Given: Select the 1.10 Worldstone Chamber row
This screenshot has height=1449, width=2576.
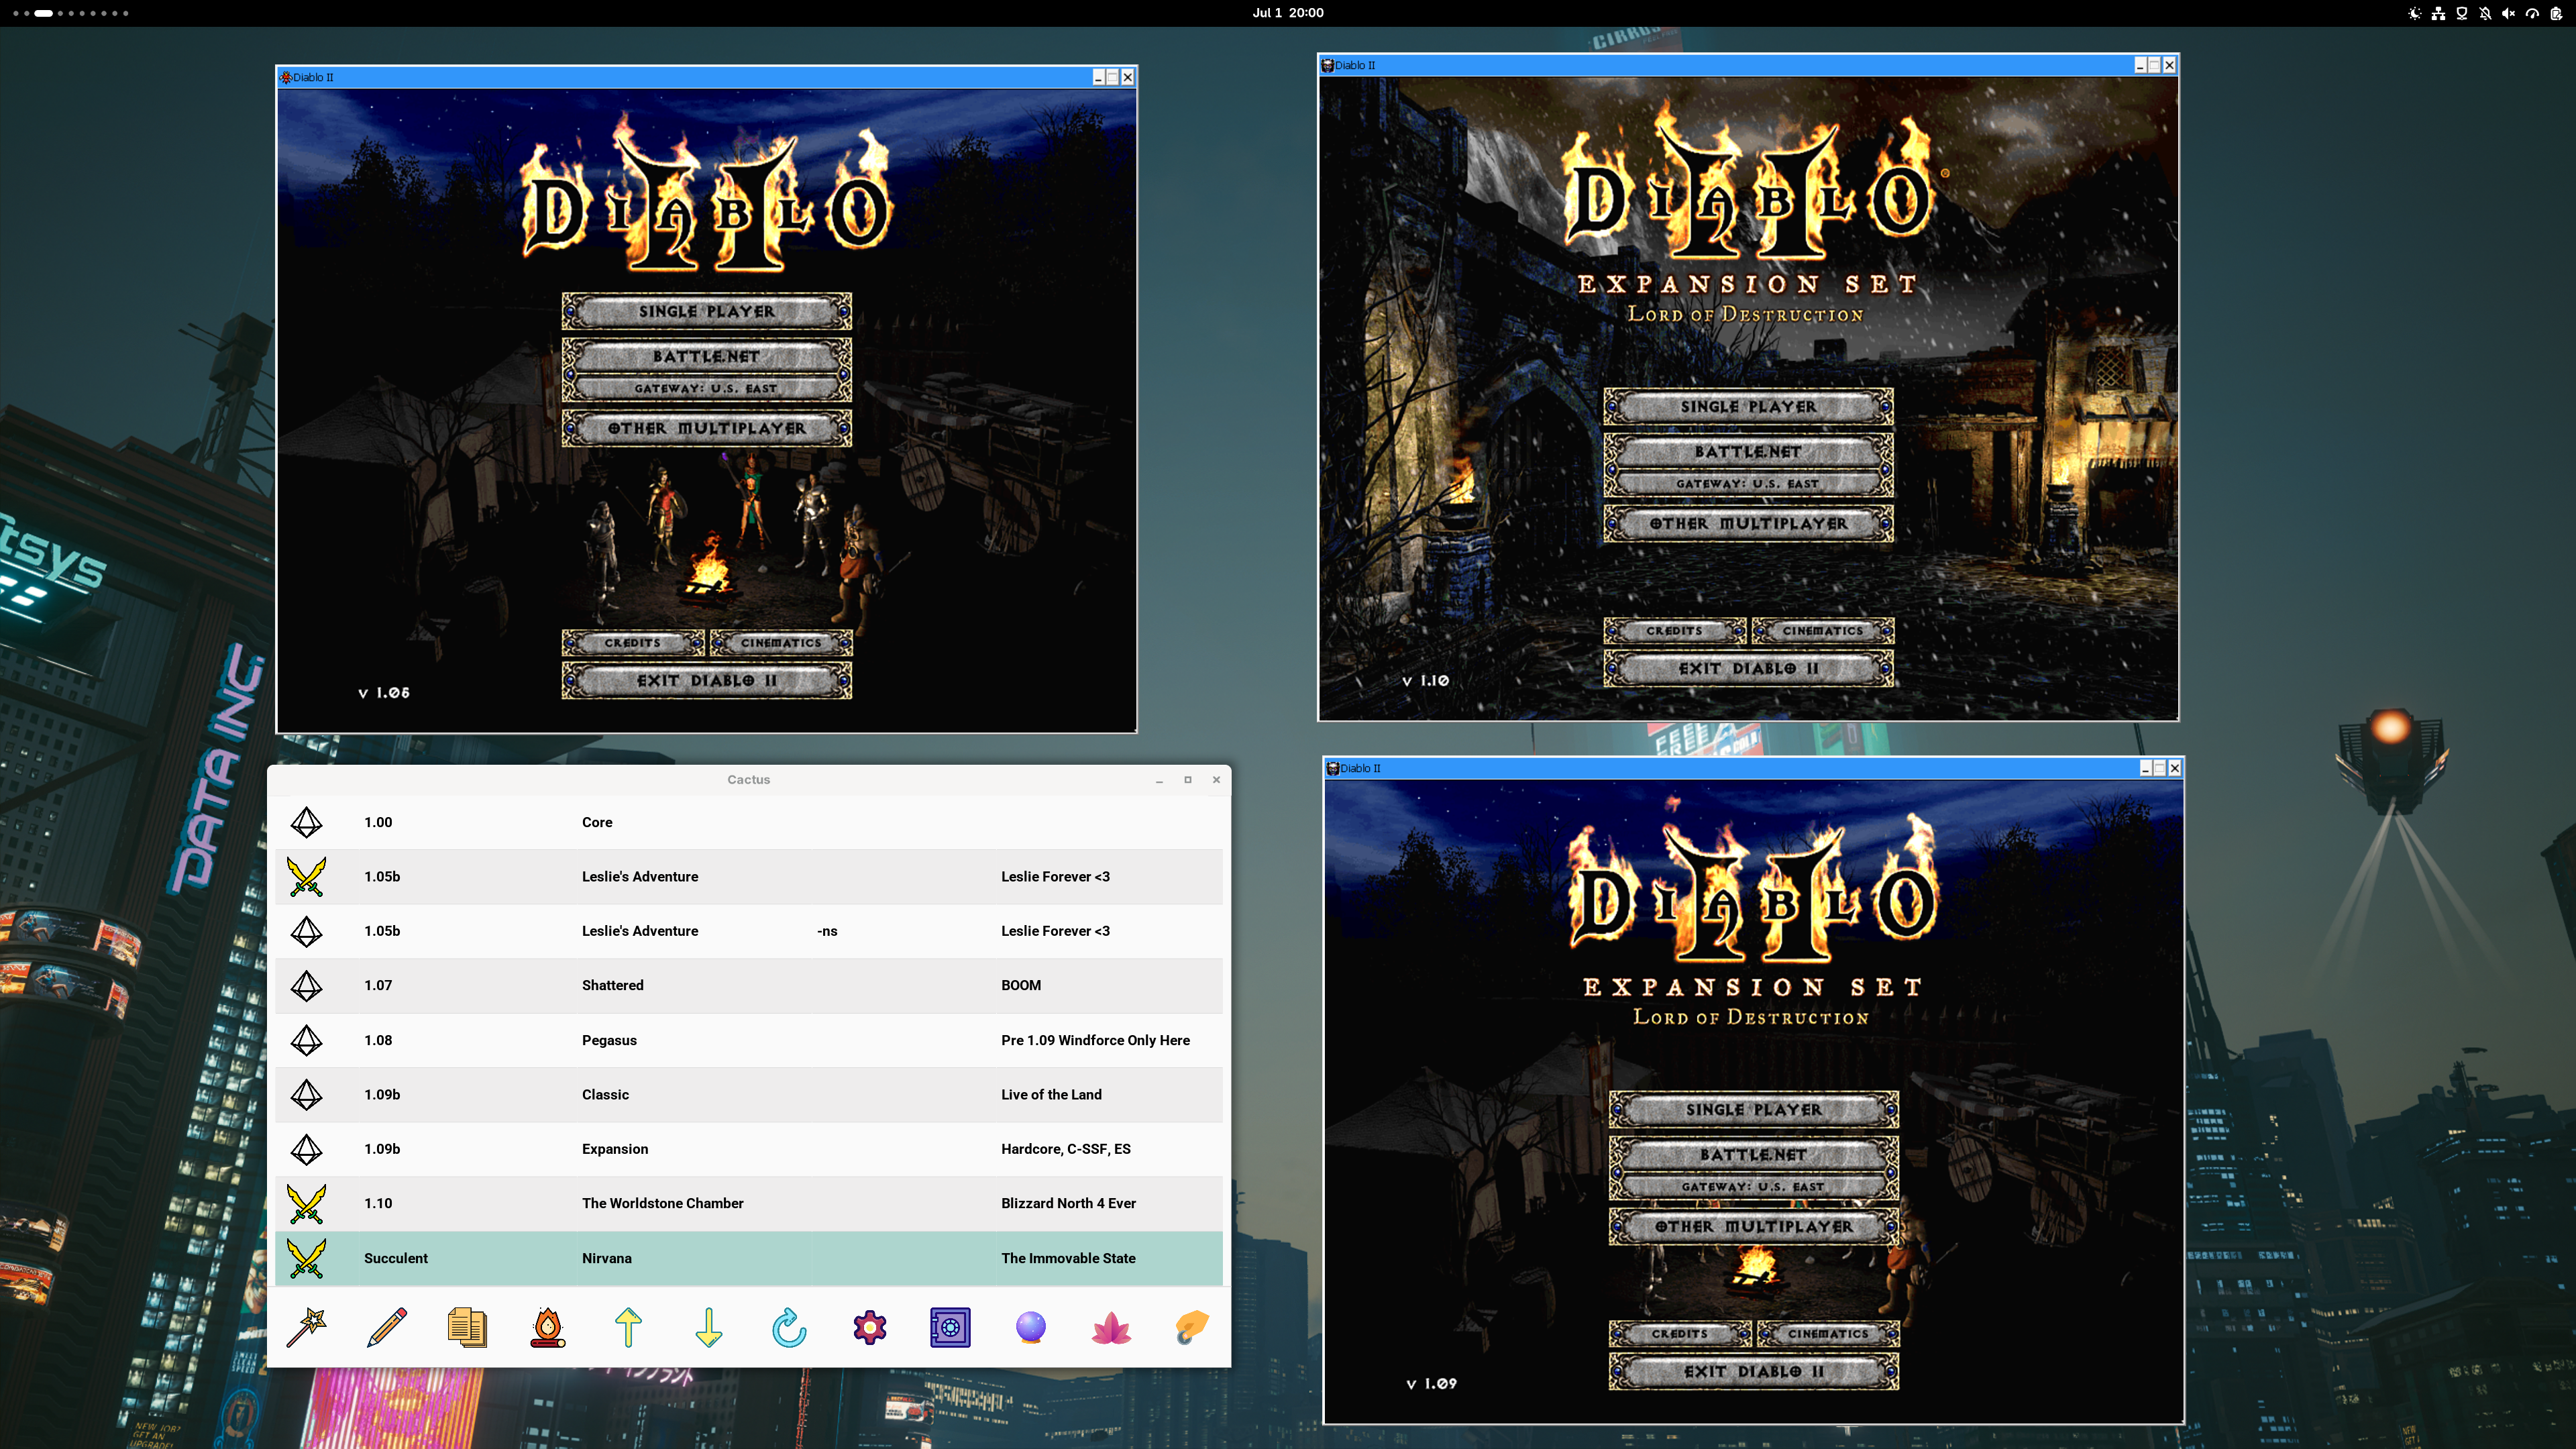Looking at the screenshot, I should click(x=749, y=1203).
